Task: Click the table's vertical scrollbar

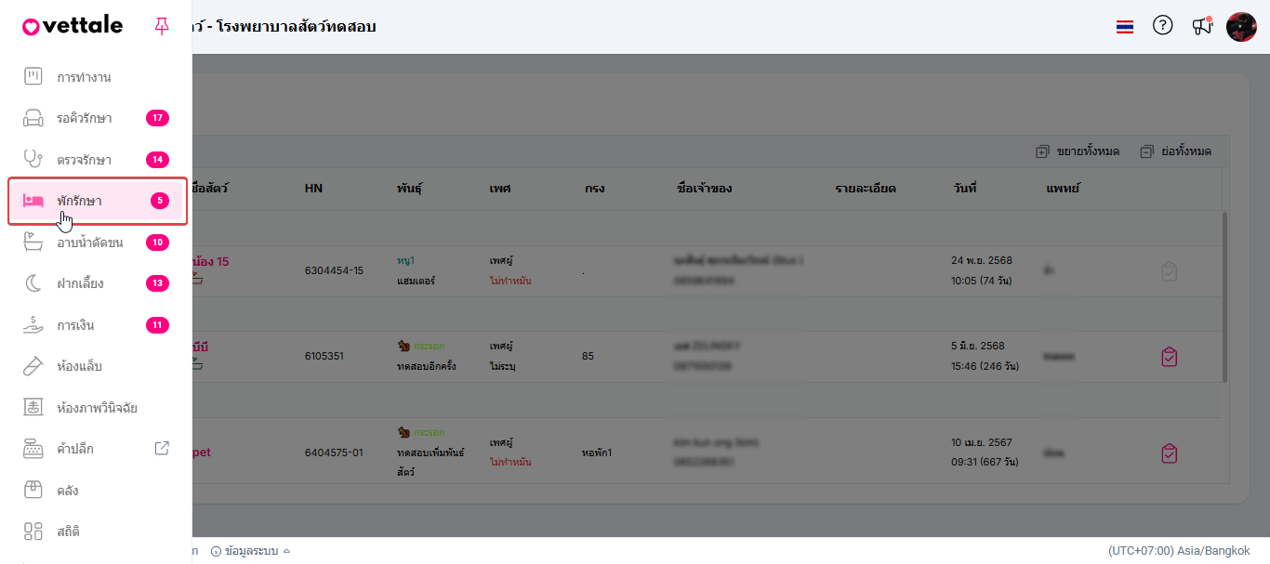Action: tap(1225, 297)
